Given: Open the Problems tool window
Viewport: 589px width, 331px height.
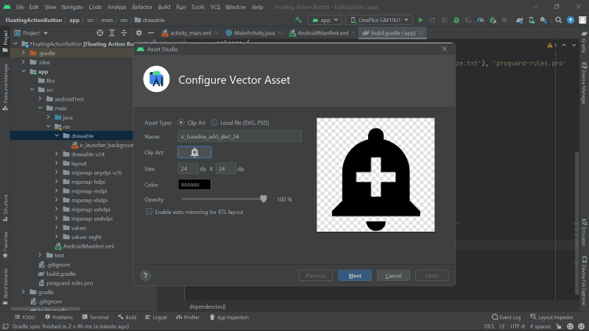Looking at the screenshot, I should 59,317.
